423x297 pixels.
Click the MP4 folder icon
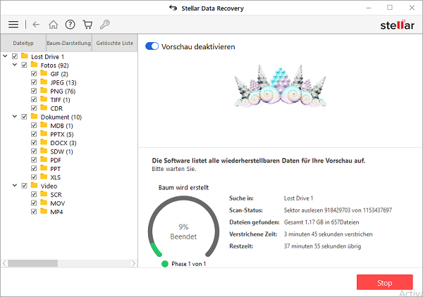pos(44,211)
